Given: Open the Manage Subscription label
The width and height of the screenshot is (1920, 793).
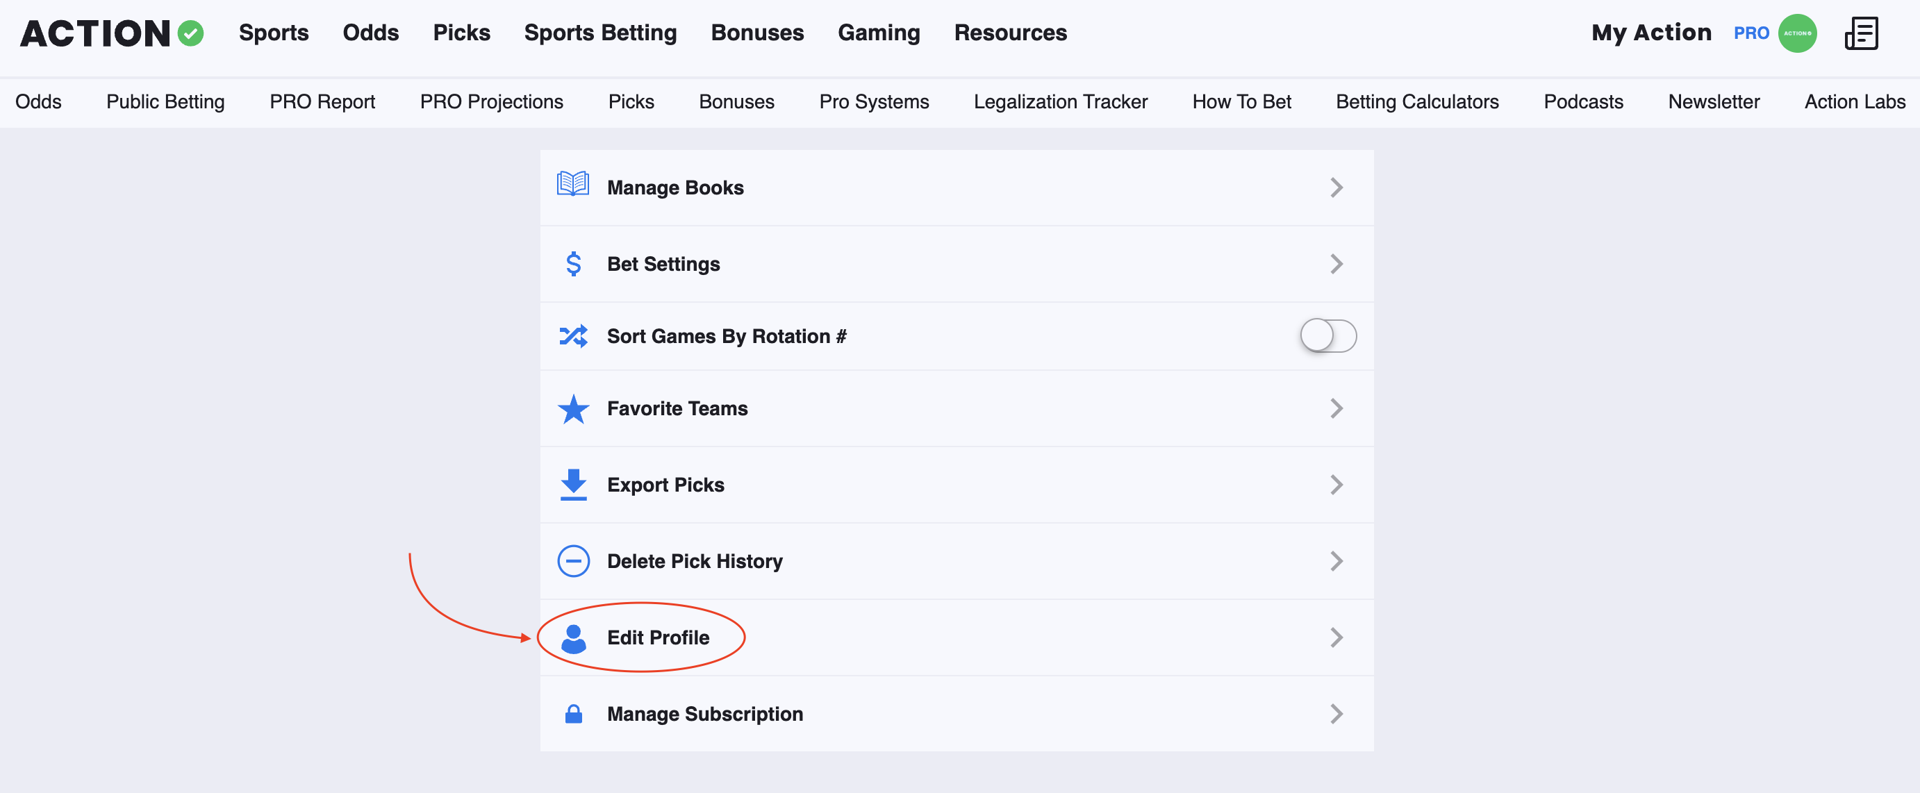Looking at the screenshot, I should click(705, 714).
